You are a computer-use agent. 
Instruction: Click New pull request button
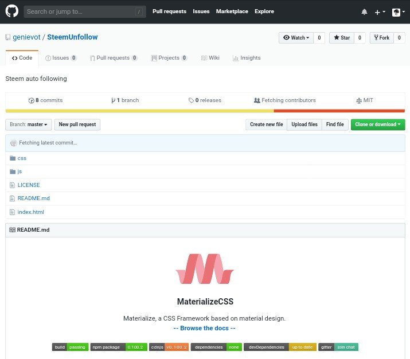(77, 124)
